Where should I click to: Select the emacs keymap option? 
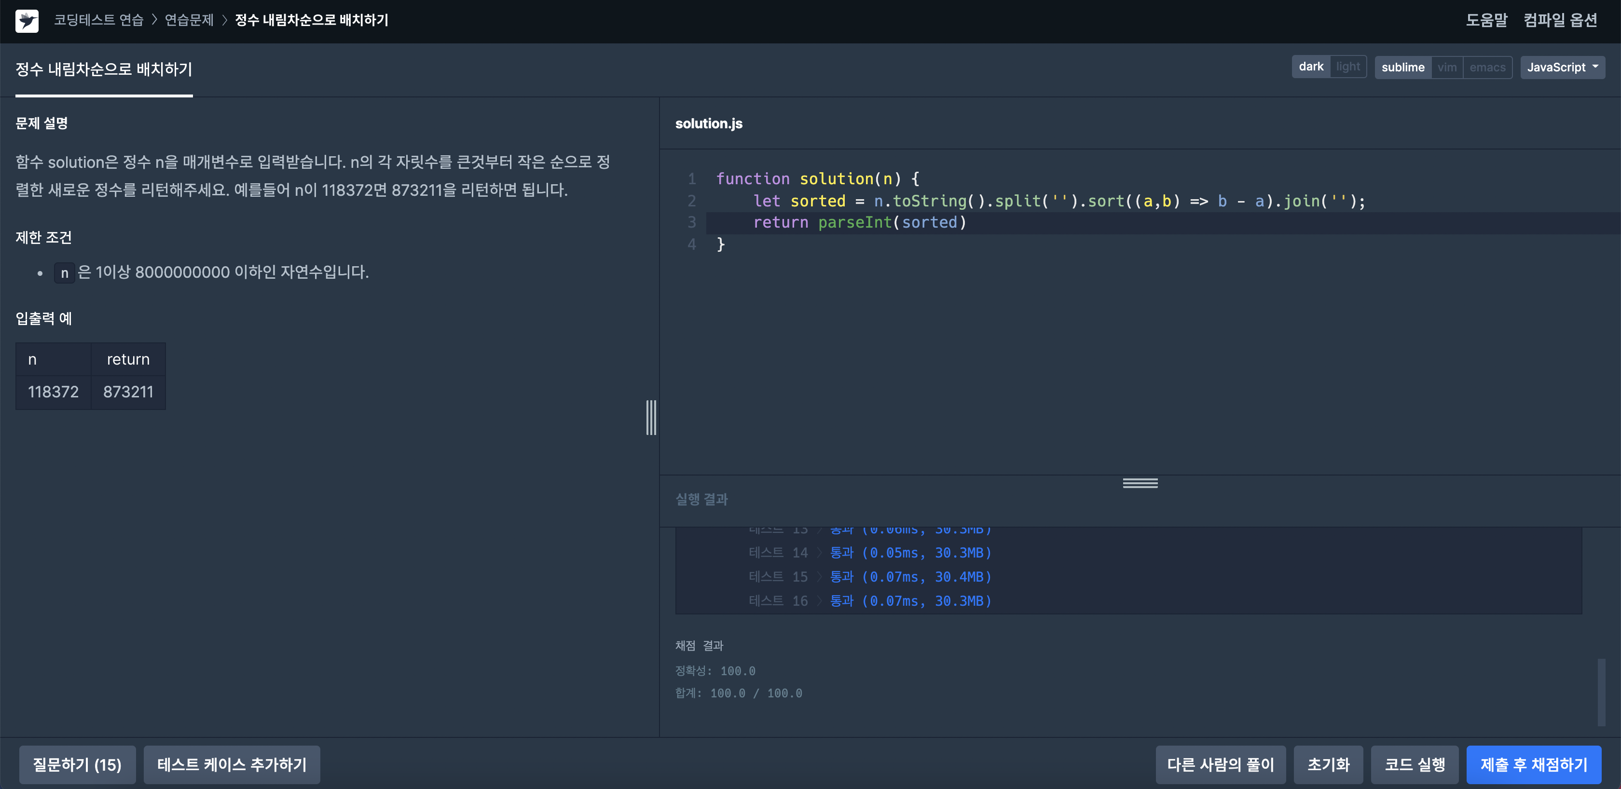tap(1487, 68)
